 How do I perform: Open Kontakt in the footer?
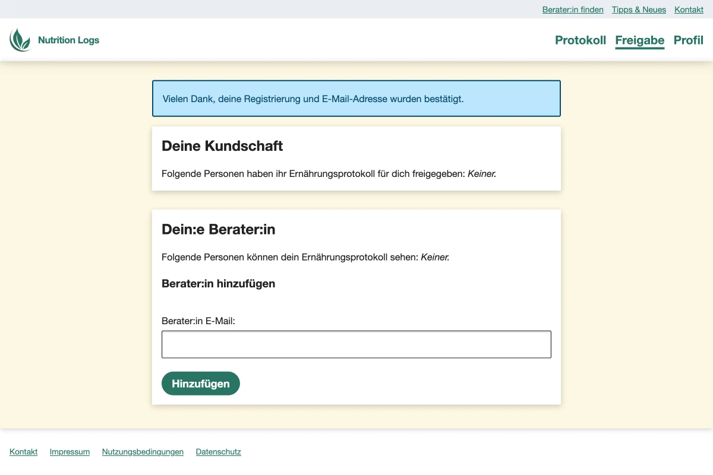pyautogui.click(x=23, y=451)
